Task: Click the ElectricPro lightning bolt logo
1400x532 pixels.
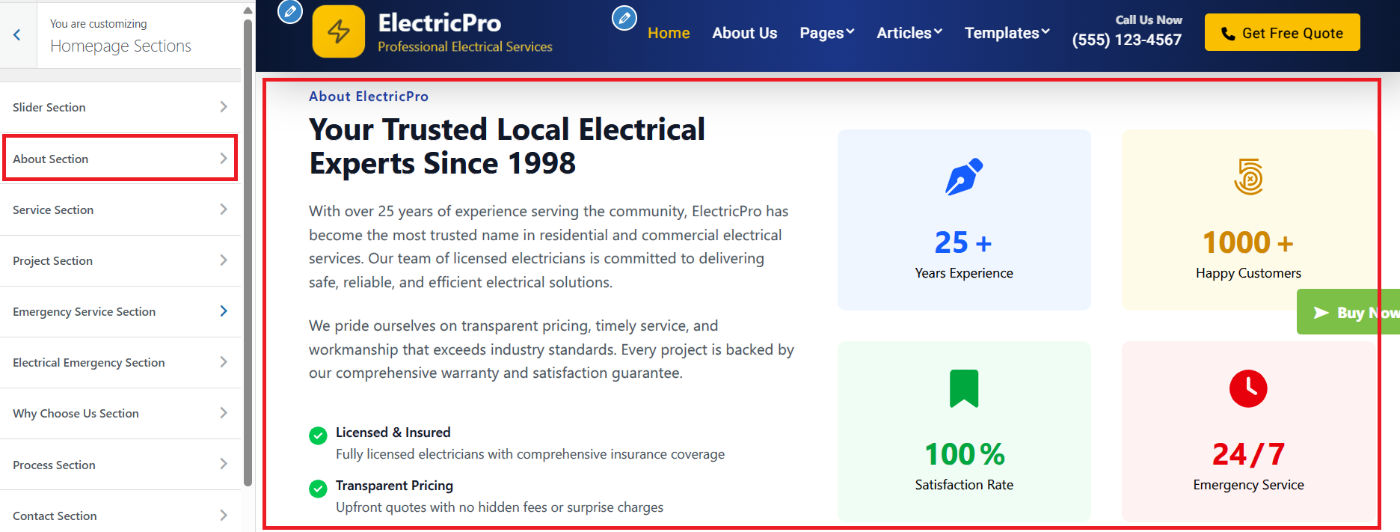Action: point(339,31)
